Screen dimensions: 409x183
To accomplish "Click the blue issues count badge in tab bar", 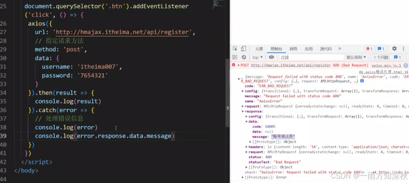I will click(381, 49).
